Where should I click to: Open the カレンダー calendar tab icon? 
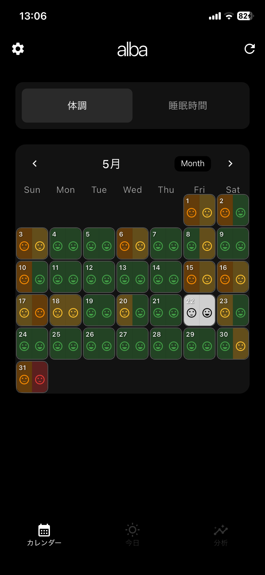click(x=44, y=530)
